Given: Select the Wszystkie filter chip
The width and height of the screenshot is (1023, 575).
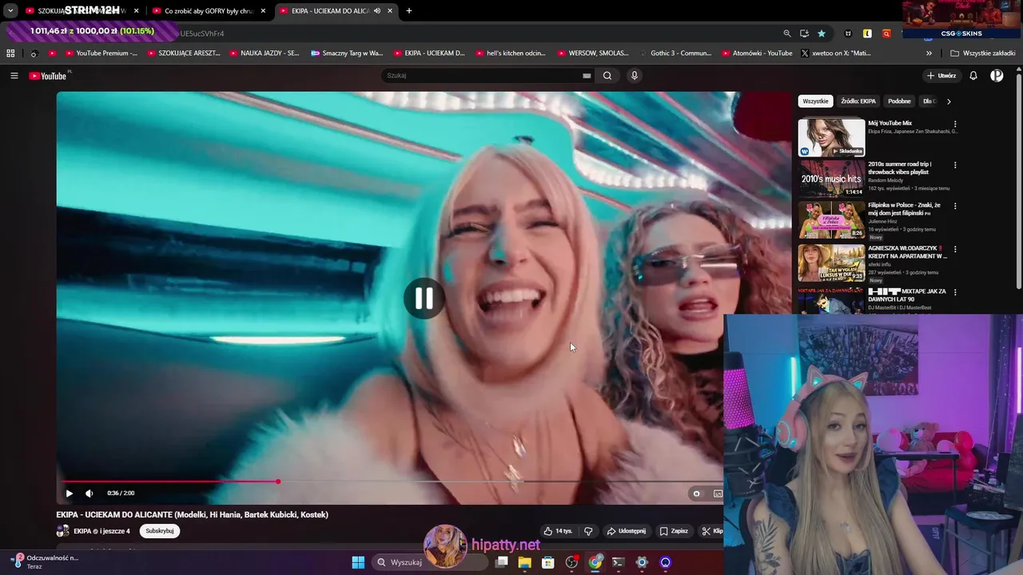Looking at the screenshot, I should 815,101.
